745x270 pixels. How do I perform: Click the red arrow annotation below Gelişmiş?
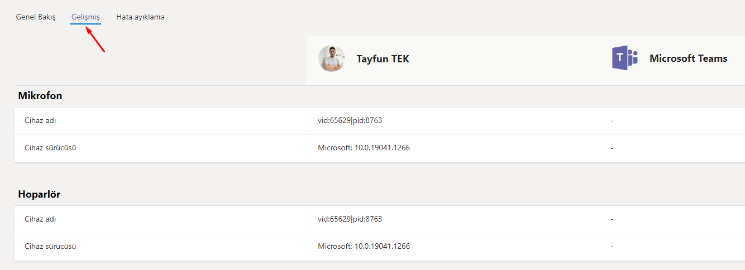coord(95,39)
